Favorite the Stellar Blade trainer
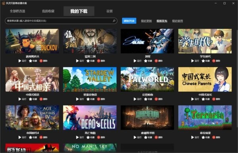238x153 pixels. [148, 61]
